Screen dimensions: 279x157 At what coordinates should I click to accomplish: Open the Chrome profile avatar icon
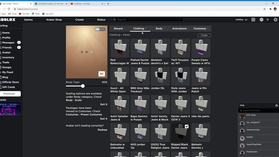tap(275, 9)
